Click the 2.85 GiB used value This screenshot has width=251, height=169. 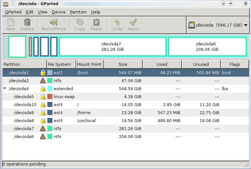click(172, 104)
